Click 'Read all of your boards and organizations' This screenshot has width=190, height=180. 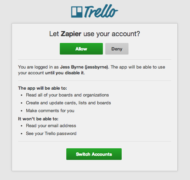(x=67, y=95)
